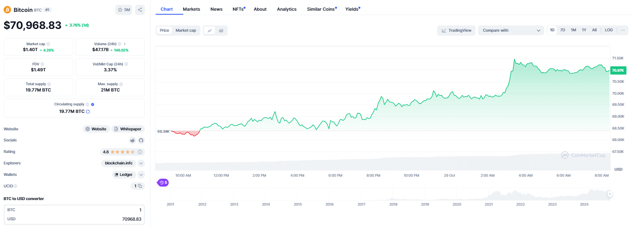The width and height of the screenshot is (632, 227).
Task: Open the GitHub social link
Action: coord(141,140)
